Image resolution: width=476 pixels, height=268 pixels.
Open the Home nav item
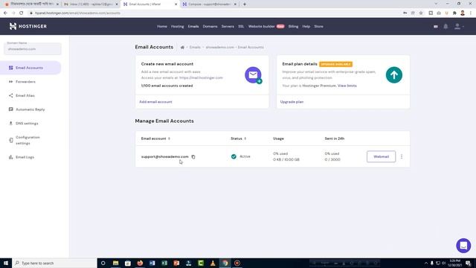point(162,27)
